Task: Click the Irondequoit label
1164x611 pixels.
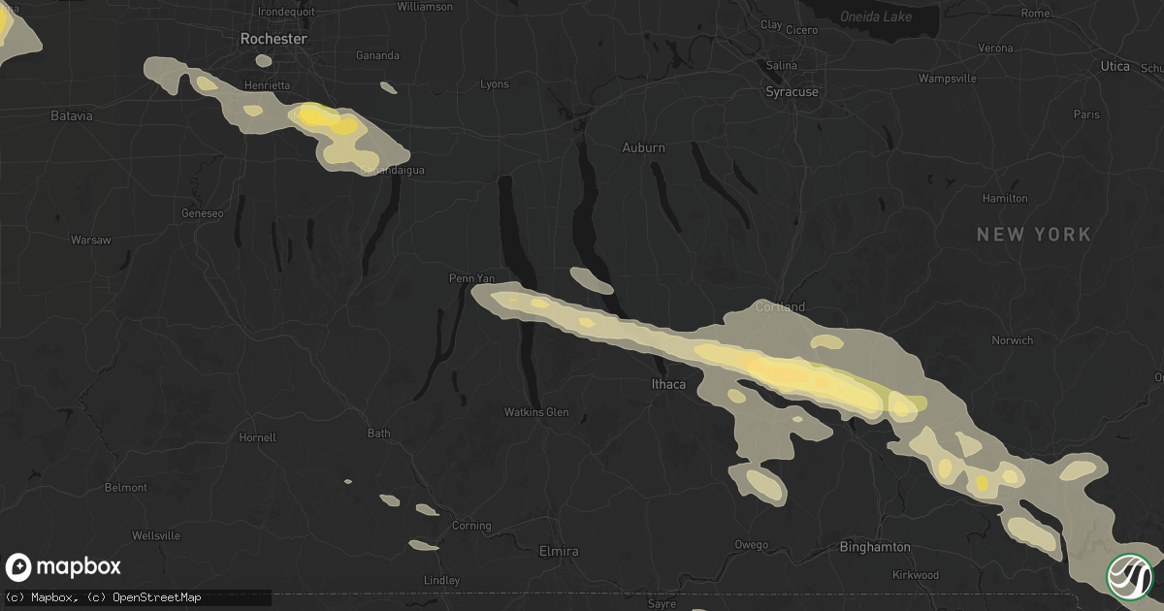Action: tap(287, 11)
